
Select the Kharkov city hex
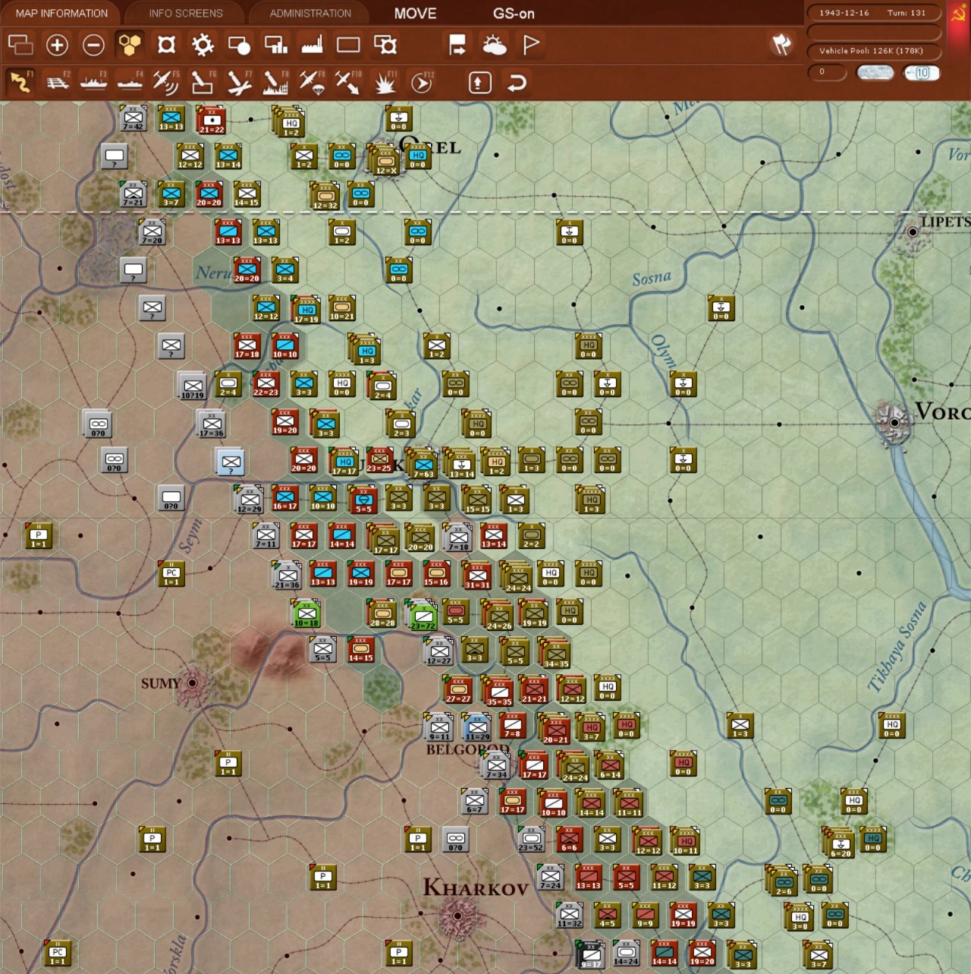click(x=457, y=916)
